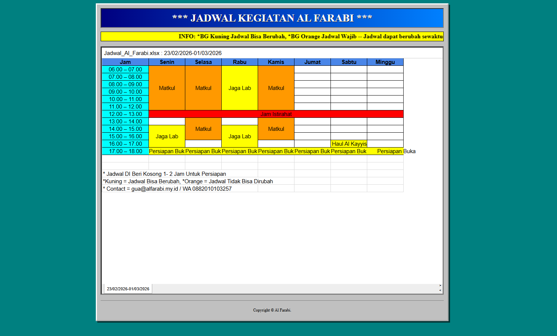The image size is (557, 336).
Task: Click the orange 'Matkul' cell under Senin
Action: tap(166, 88)
